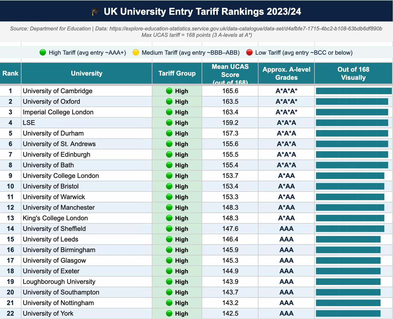Click the A*AA grade in the Bristol row
Viewport: 393px width, 319px height.
click(x=286, y=186)
